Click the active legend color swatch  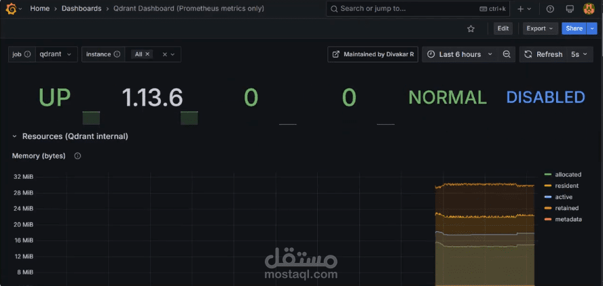548,197
